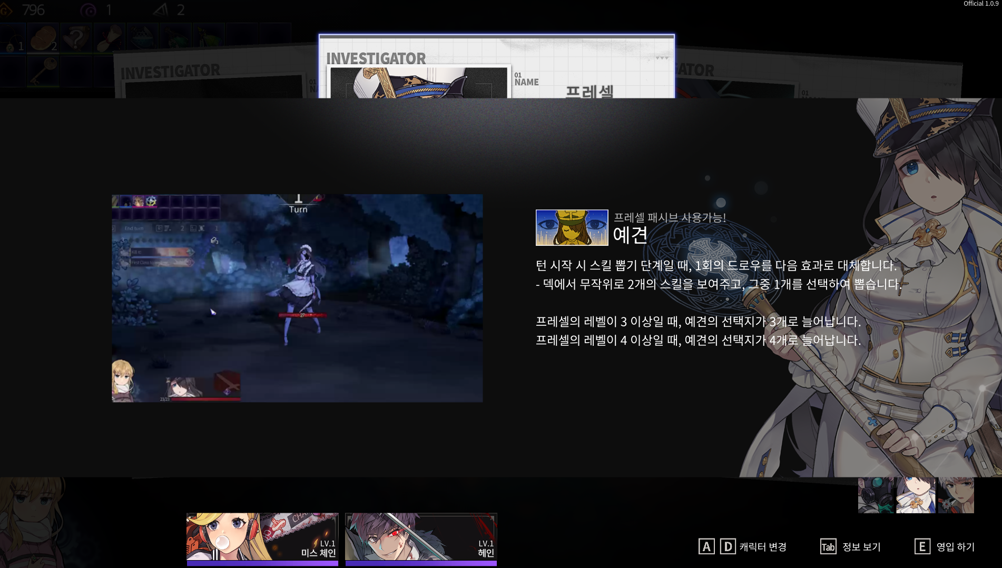The height and width of the screenshot is (568, 1002).
Task: Click 정보 보기 label
Action: (861, 546)
